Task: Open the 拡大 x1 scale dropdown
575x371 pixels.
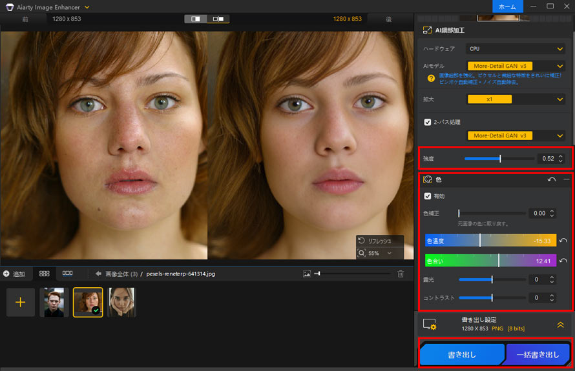Action: click(515, 99)
